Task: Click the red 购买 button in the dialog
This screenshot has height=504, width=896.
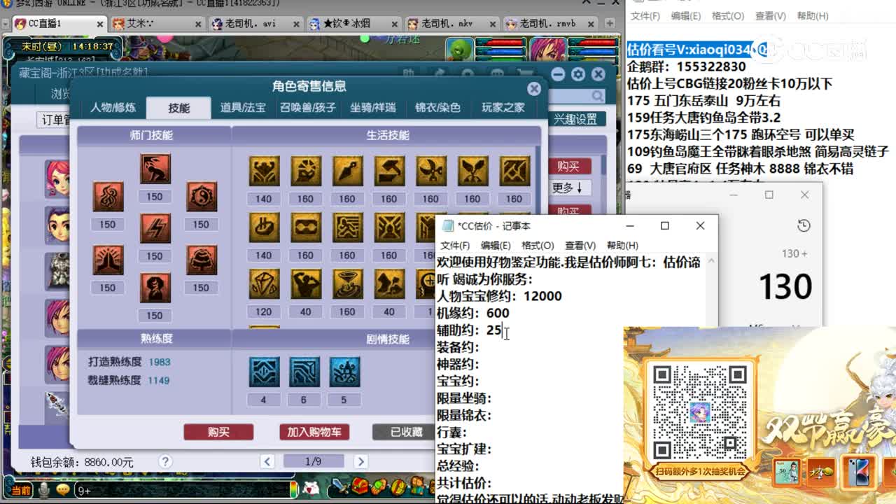Action: coord(218,432)
